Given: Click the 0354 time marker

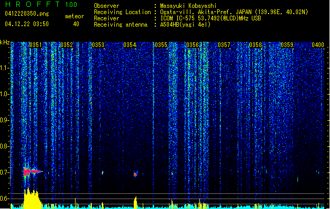Looking at the screenshot, I should (130, 45).
